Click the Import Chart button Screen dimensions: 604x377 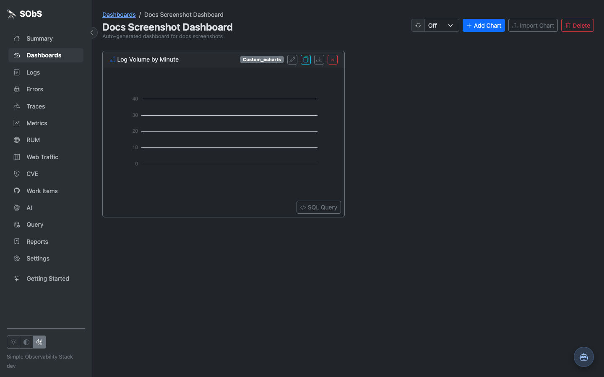click(533, 26)
